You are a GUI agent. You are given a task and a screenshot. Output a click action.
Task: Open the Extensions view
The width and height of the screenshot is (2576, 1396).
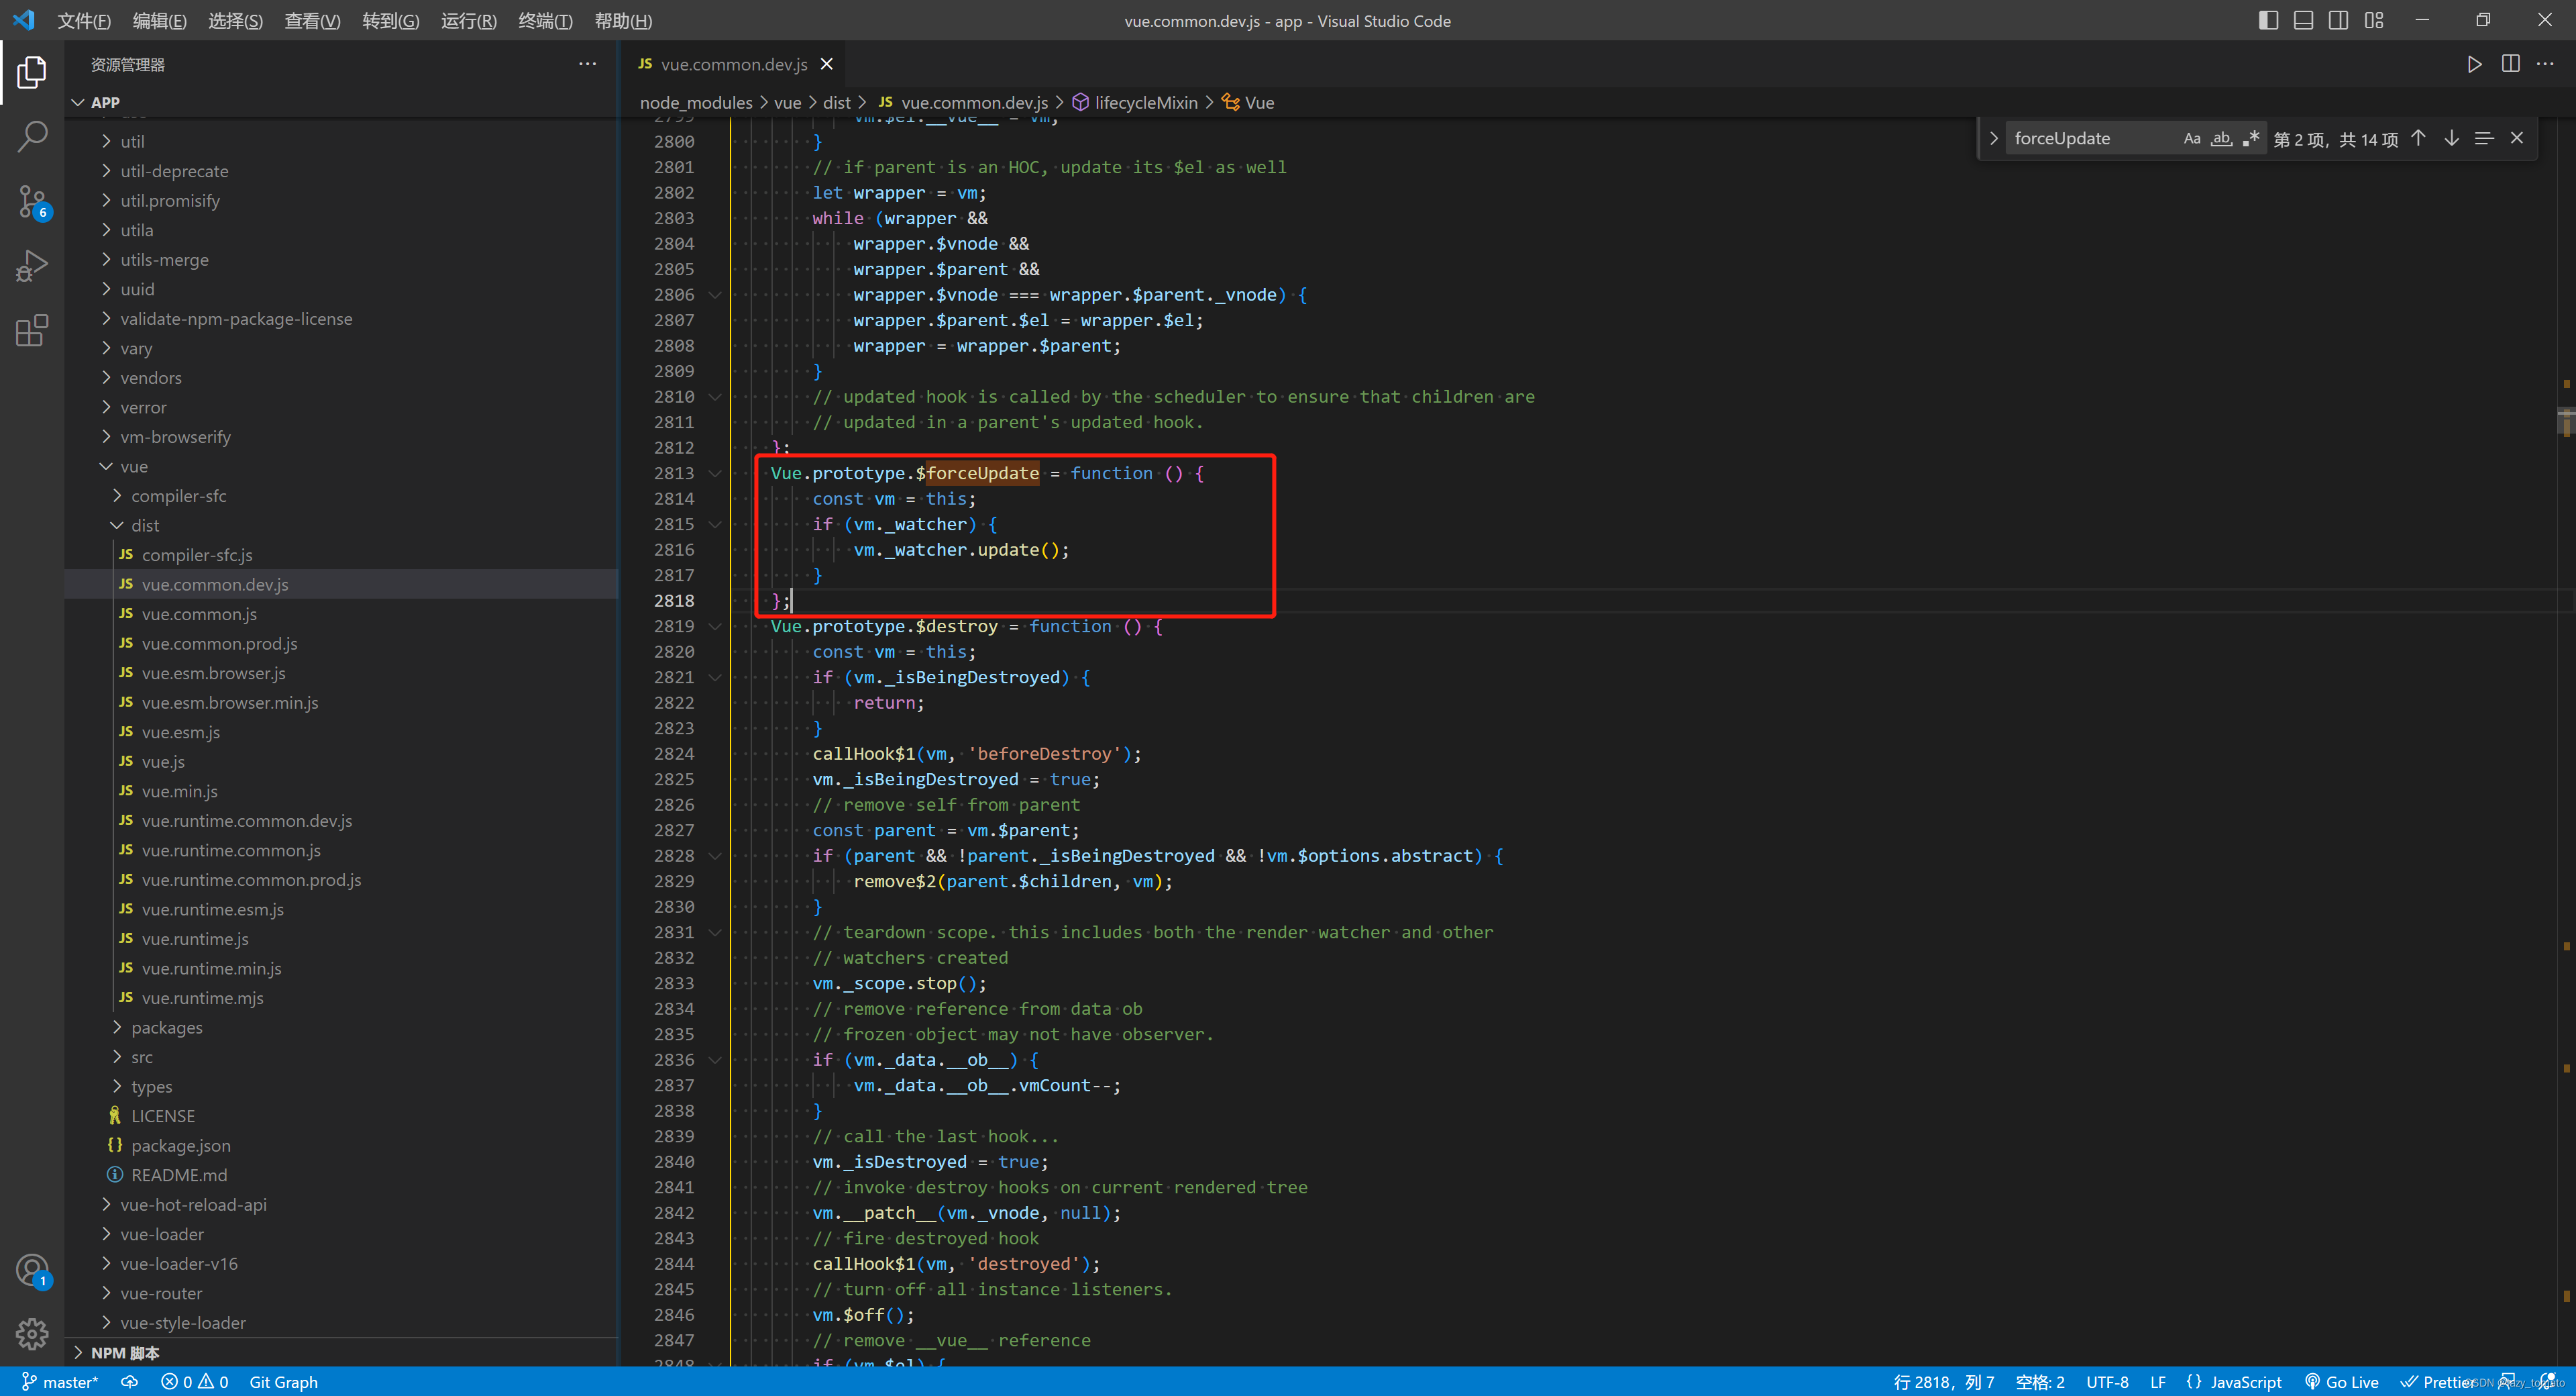point(32,330)
